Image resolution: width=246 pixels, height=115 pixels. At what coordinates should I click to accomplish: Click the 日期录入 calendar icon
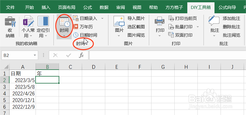[76, 18]
